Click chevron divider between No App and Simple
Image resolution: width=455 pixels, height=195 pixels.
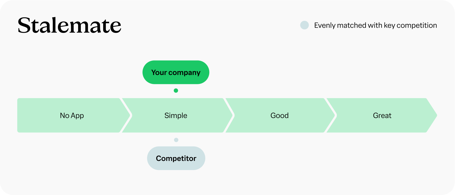(x=131, y=115)
